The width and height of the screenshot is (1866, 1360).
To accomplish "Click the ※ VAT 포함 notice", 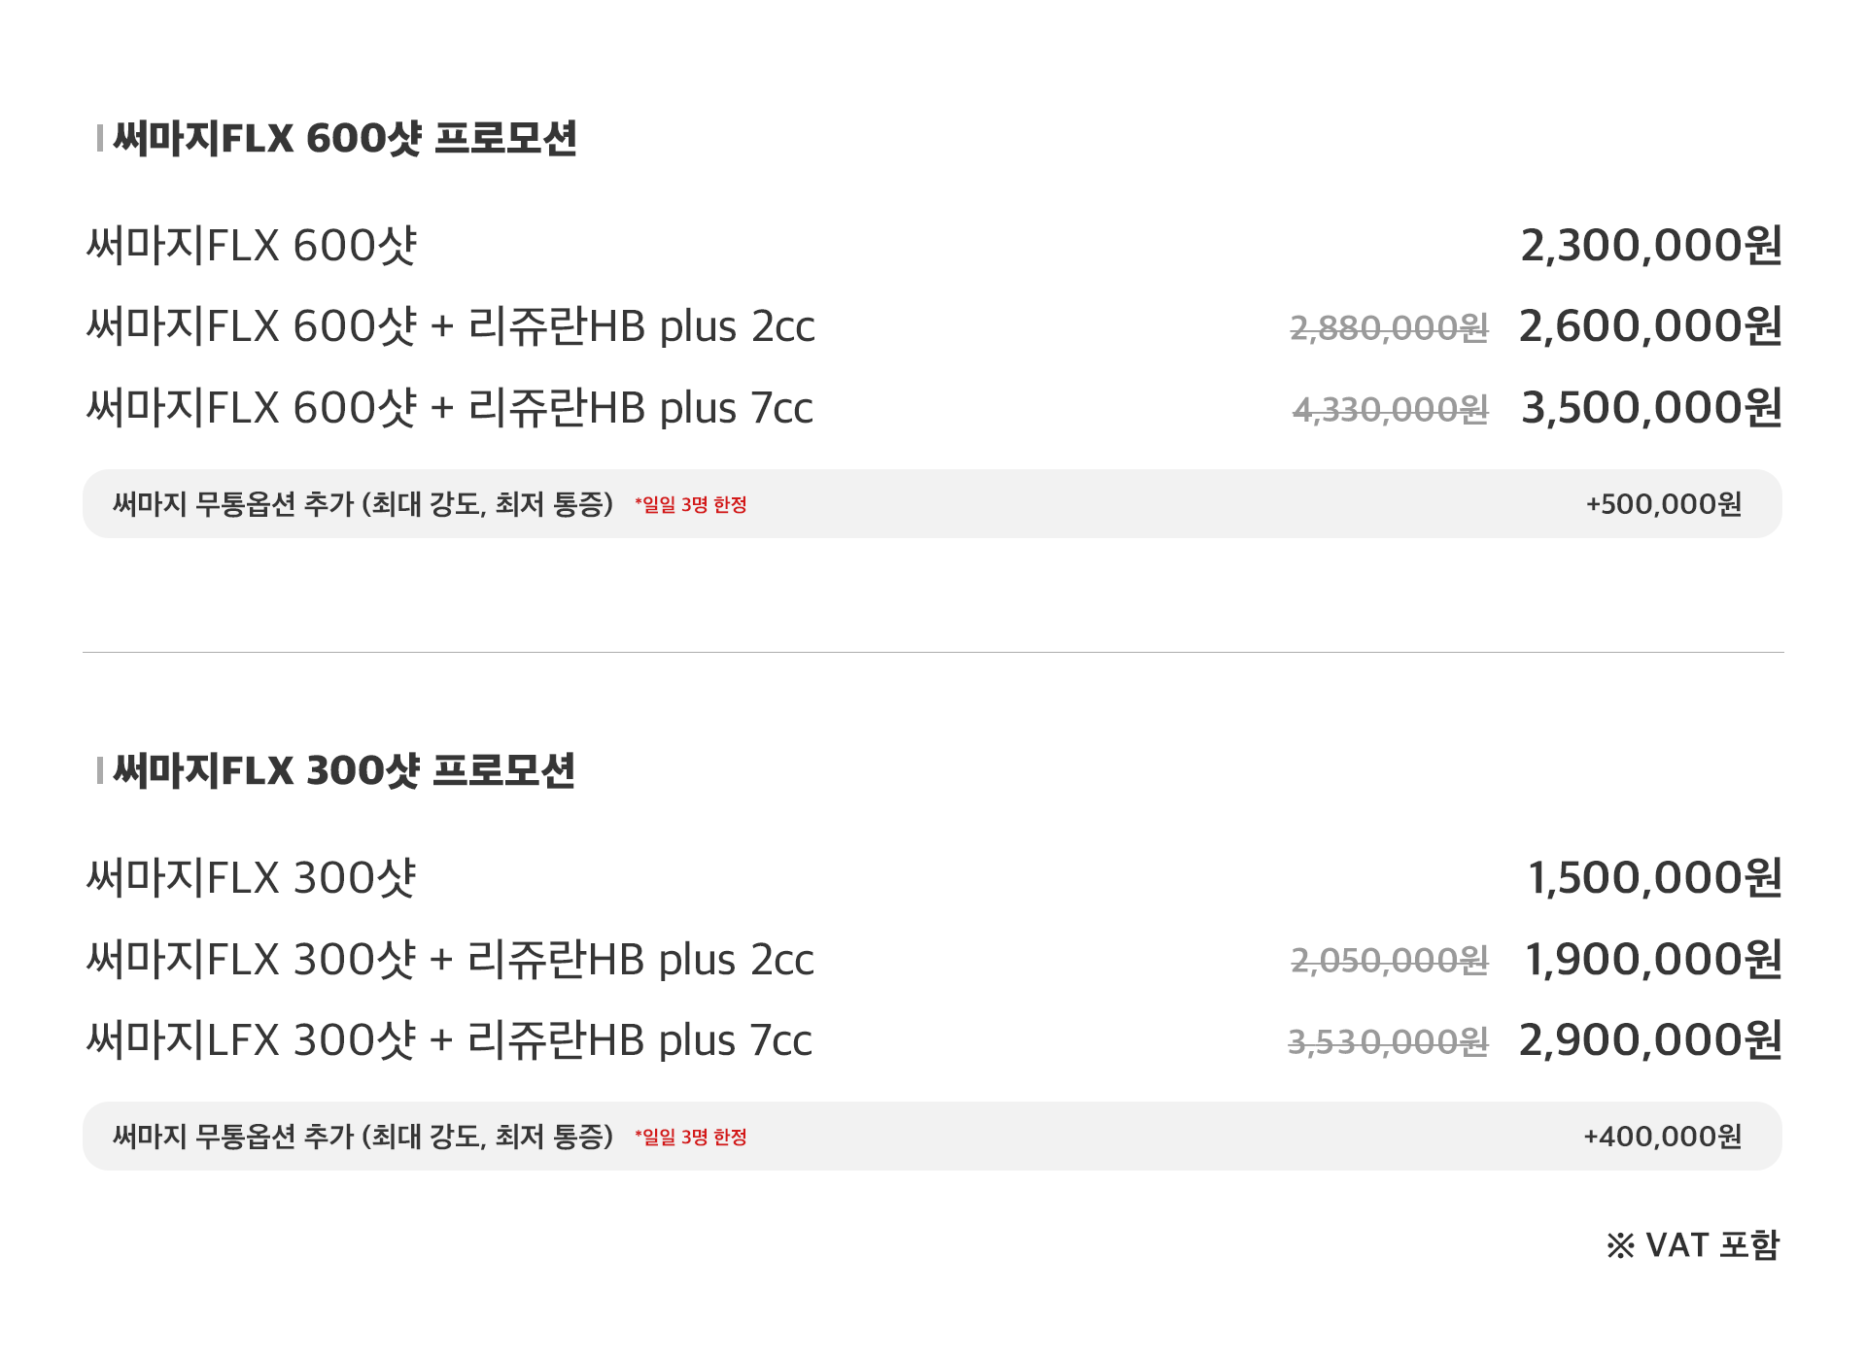I will (x=1692, y=1245).
